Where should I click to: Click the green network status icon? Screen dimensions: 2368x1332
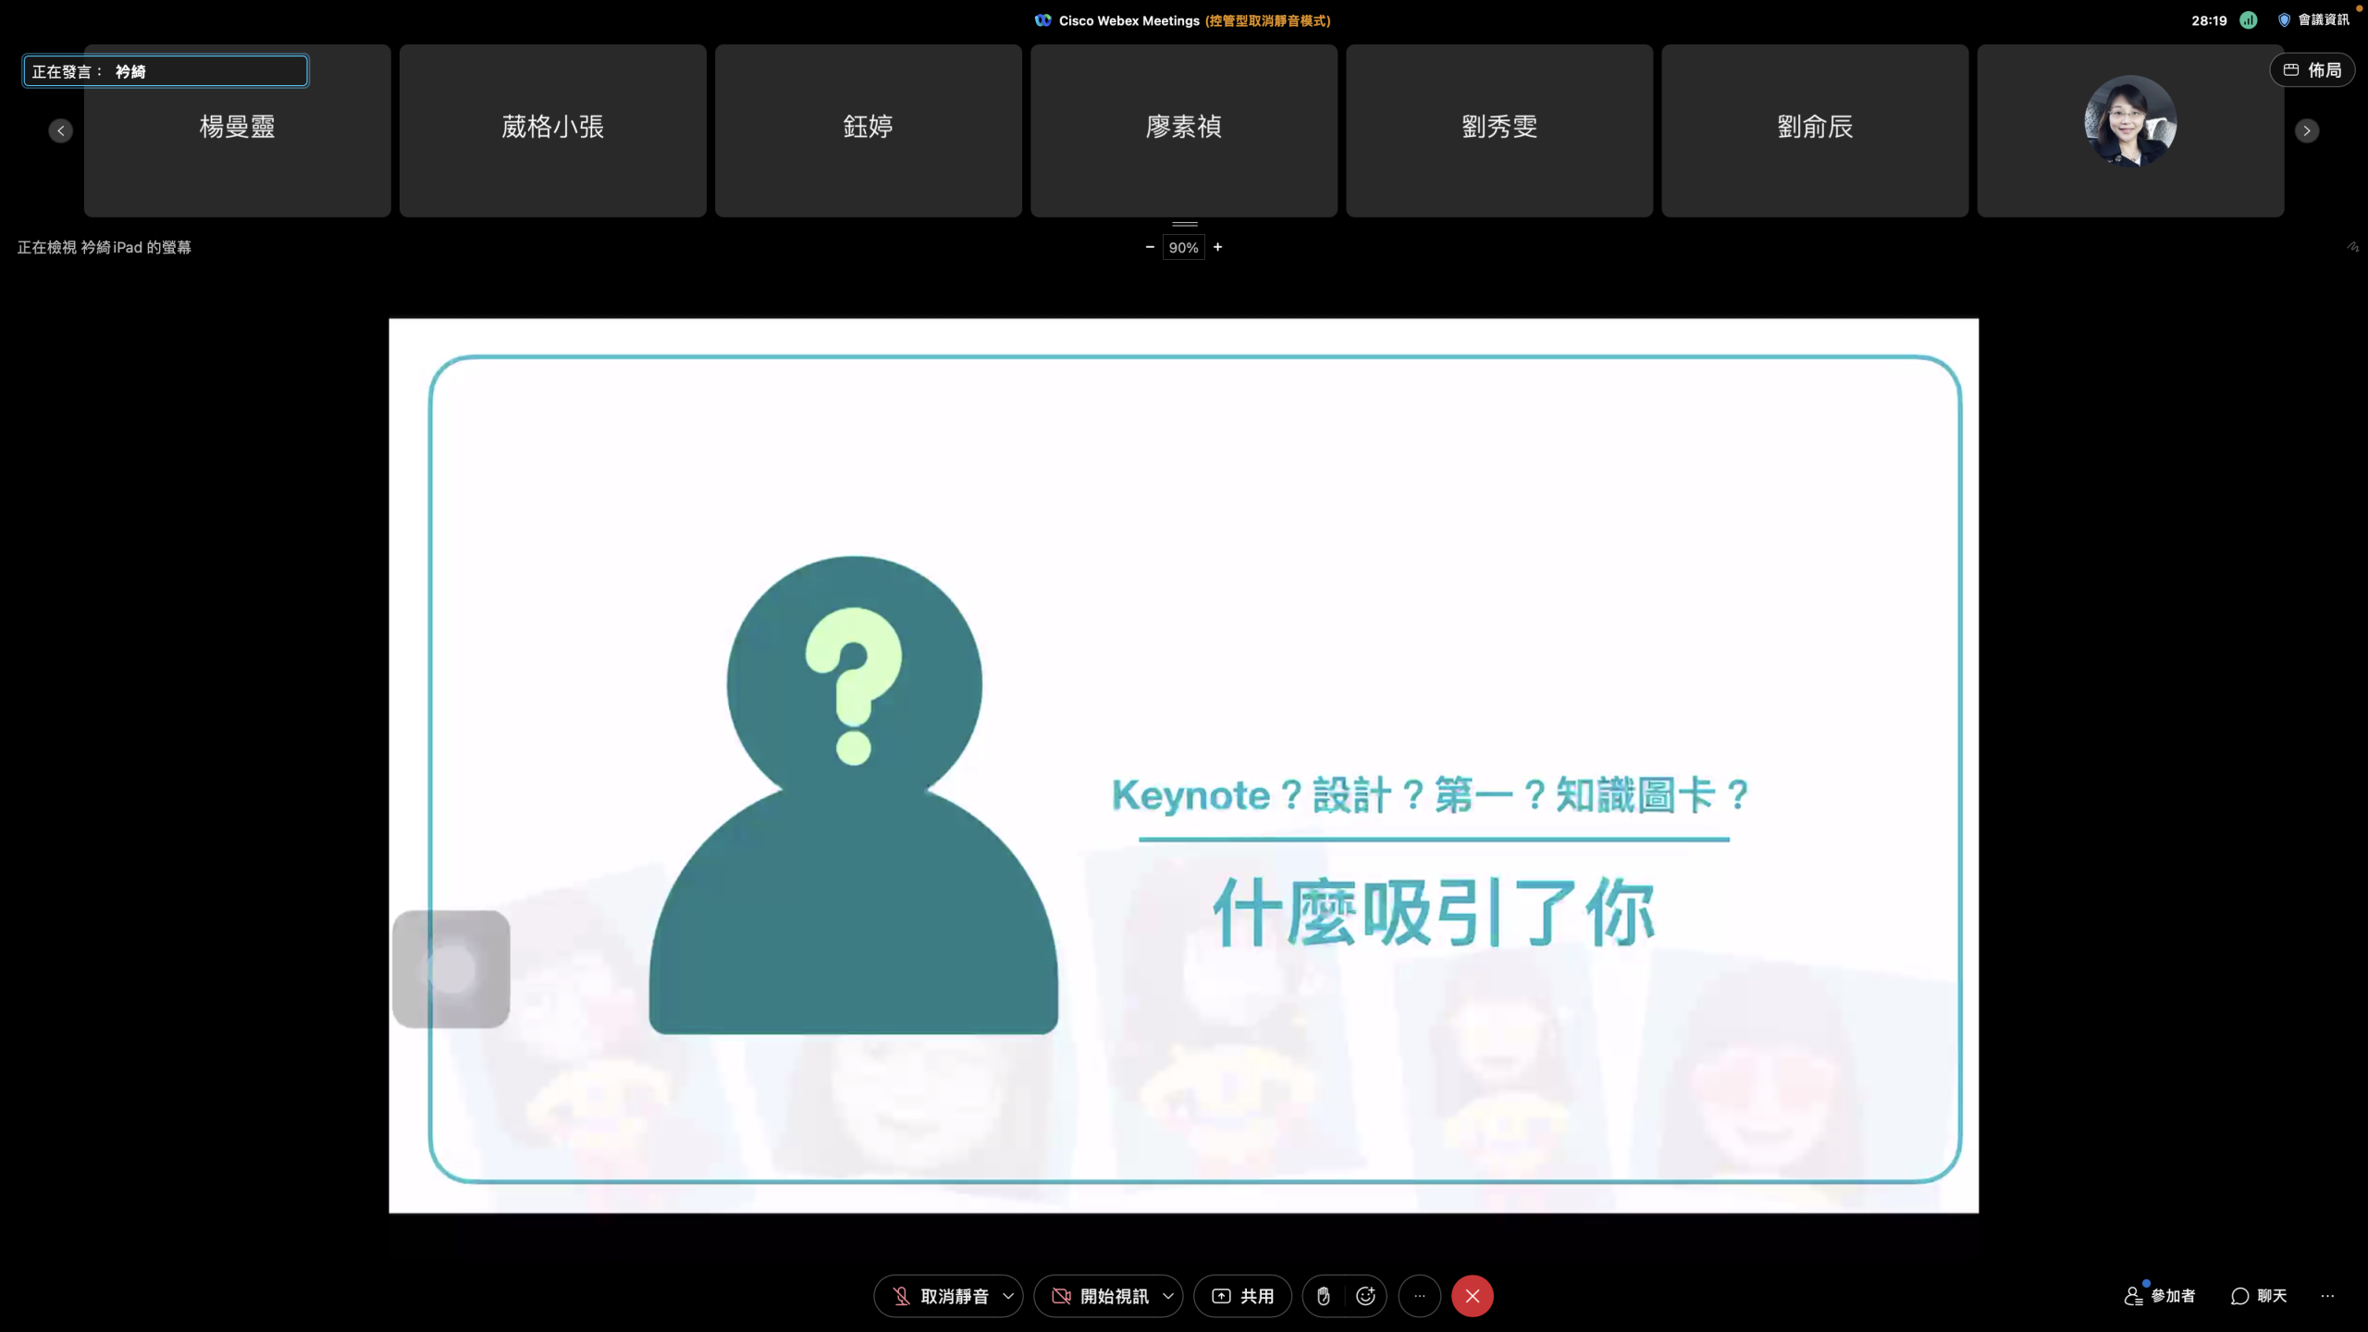tap(2248, 20)
